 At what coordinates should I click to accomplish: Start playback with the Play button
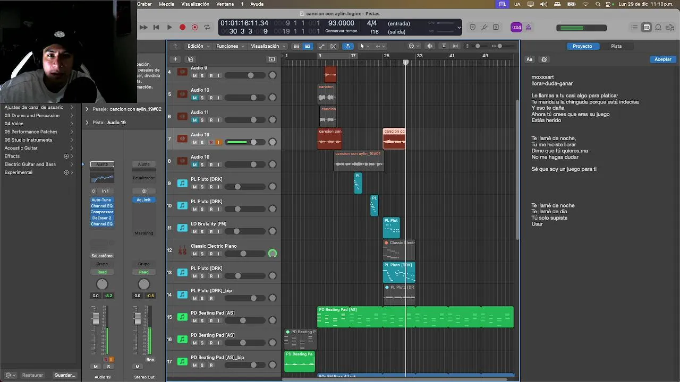pos(169,27)
